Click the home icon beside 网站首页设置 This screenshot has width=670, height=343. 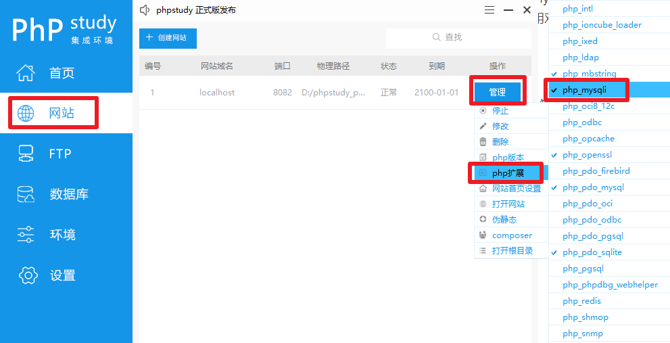[483, 188]
